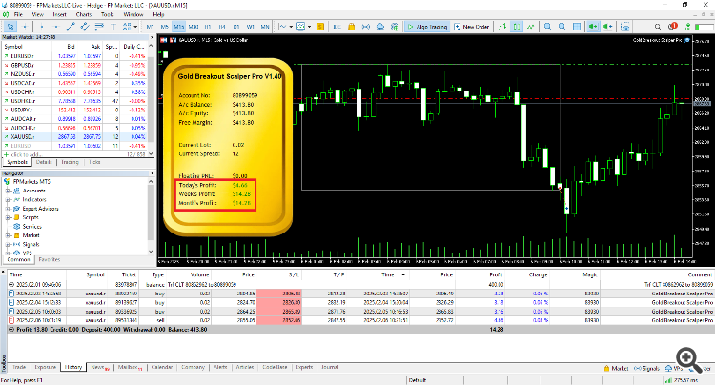Viewport: 715px width, 385px height.
Task: Take a chart screenshot
Action: click(x=625, y=27)
